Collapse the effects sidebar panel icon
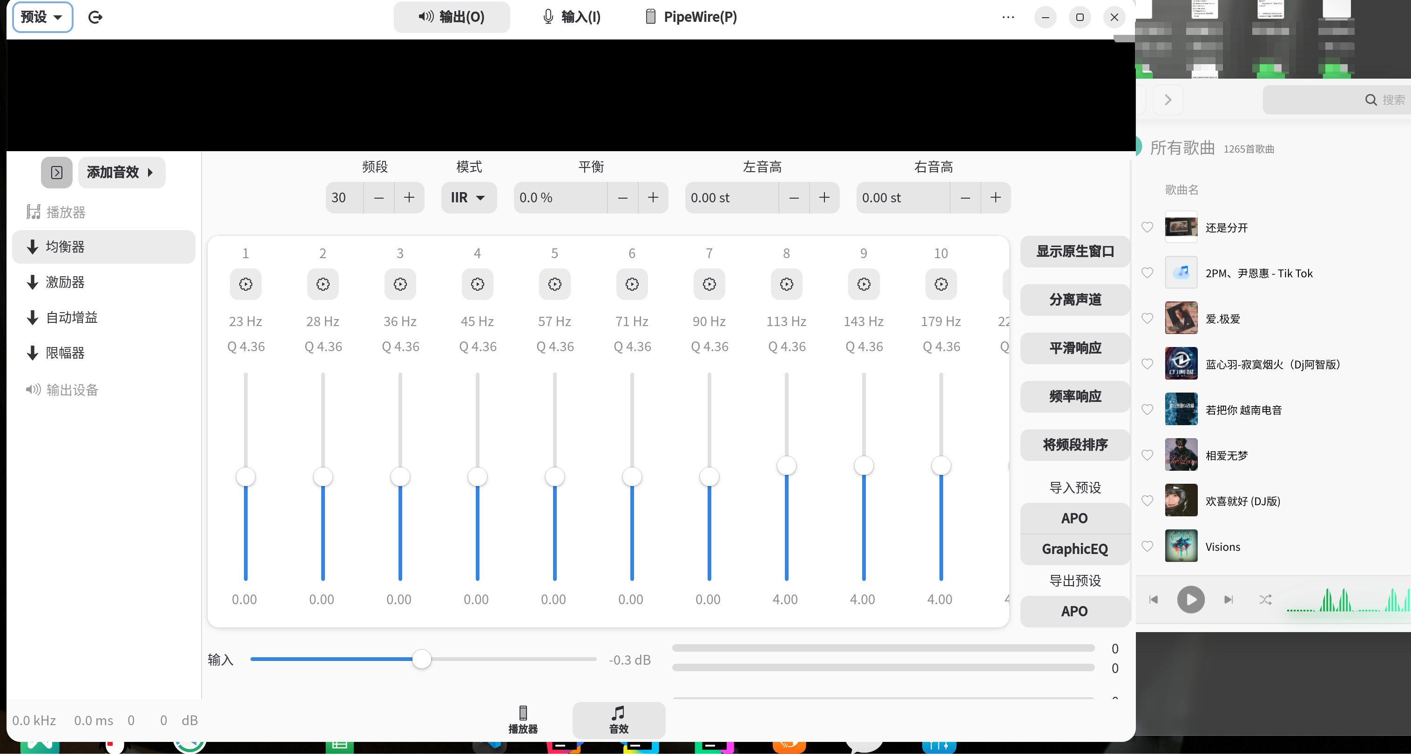Viewport: 1411px width, 754px height. pos(56,173)
